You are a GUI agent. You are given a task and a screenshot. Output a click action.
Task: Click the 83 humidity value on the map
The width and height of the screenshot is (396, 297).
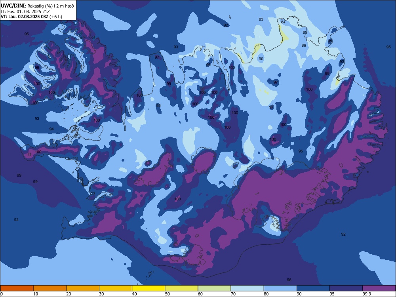pos(261,19)
